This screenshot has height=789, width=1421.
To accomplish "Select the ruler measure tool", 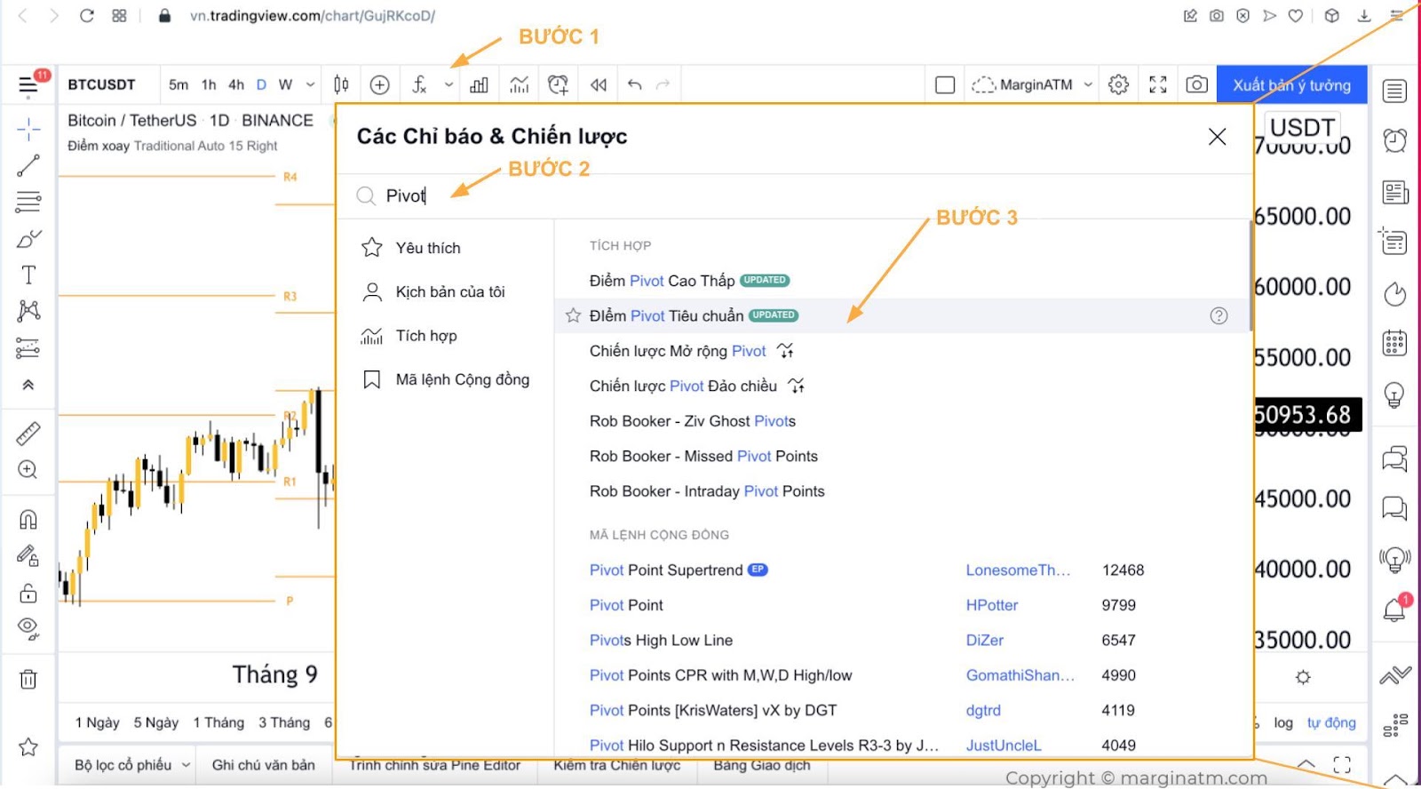I will (28, 434).
